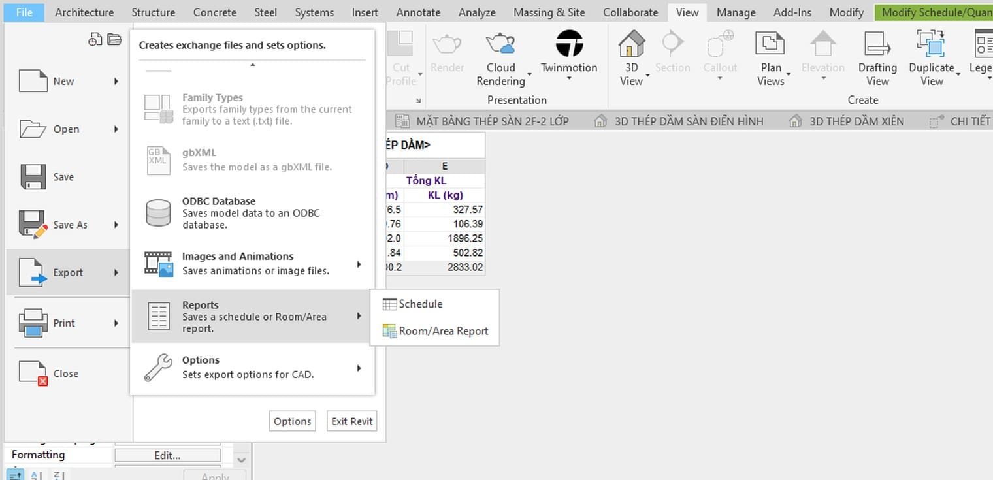The image size is (993, 480).
Task: Click the Images and Animations icon
Action: [158, 263]
